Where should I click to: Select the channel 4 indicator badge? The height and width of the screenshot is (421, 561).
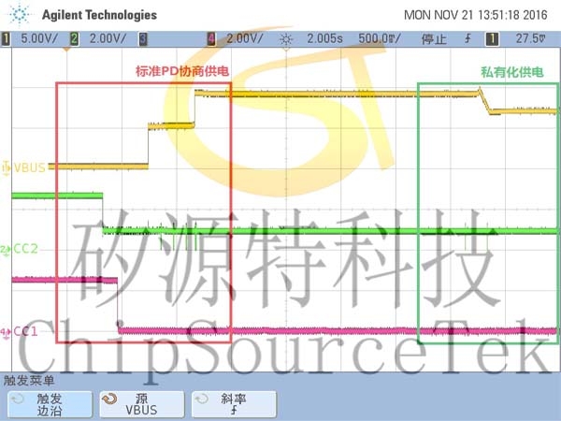pos(211,38)
